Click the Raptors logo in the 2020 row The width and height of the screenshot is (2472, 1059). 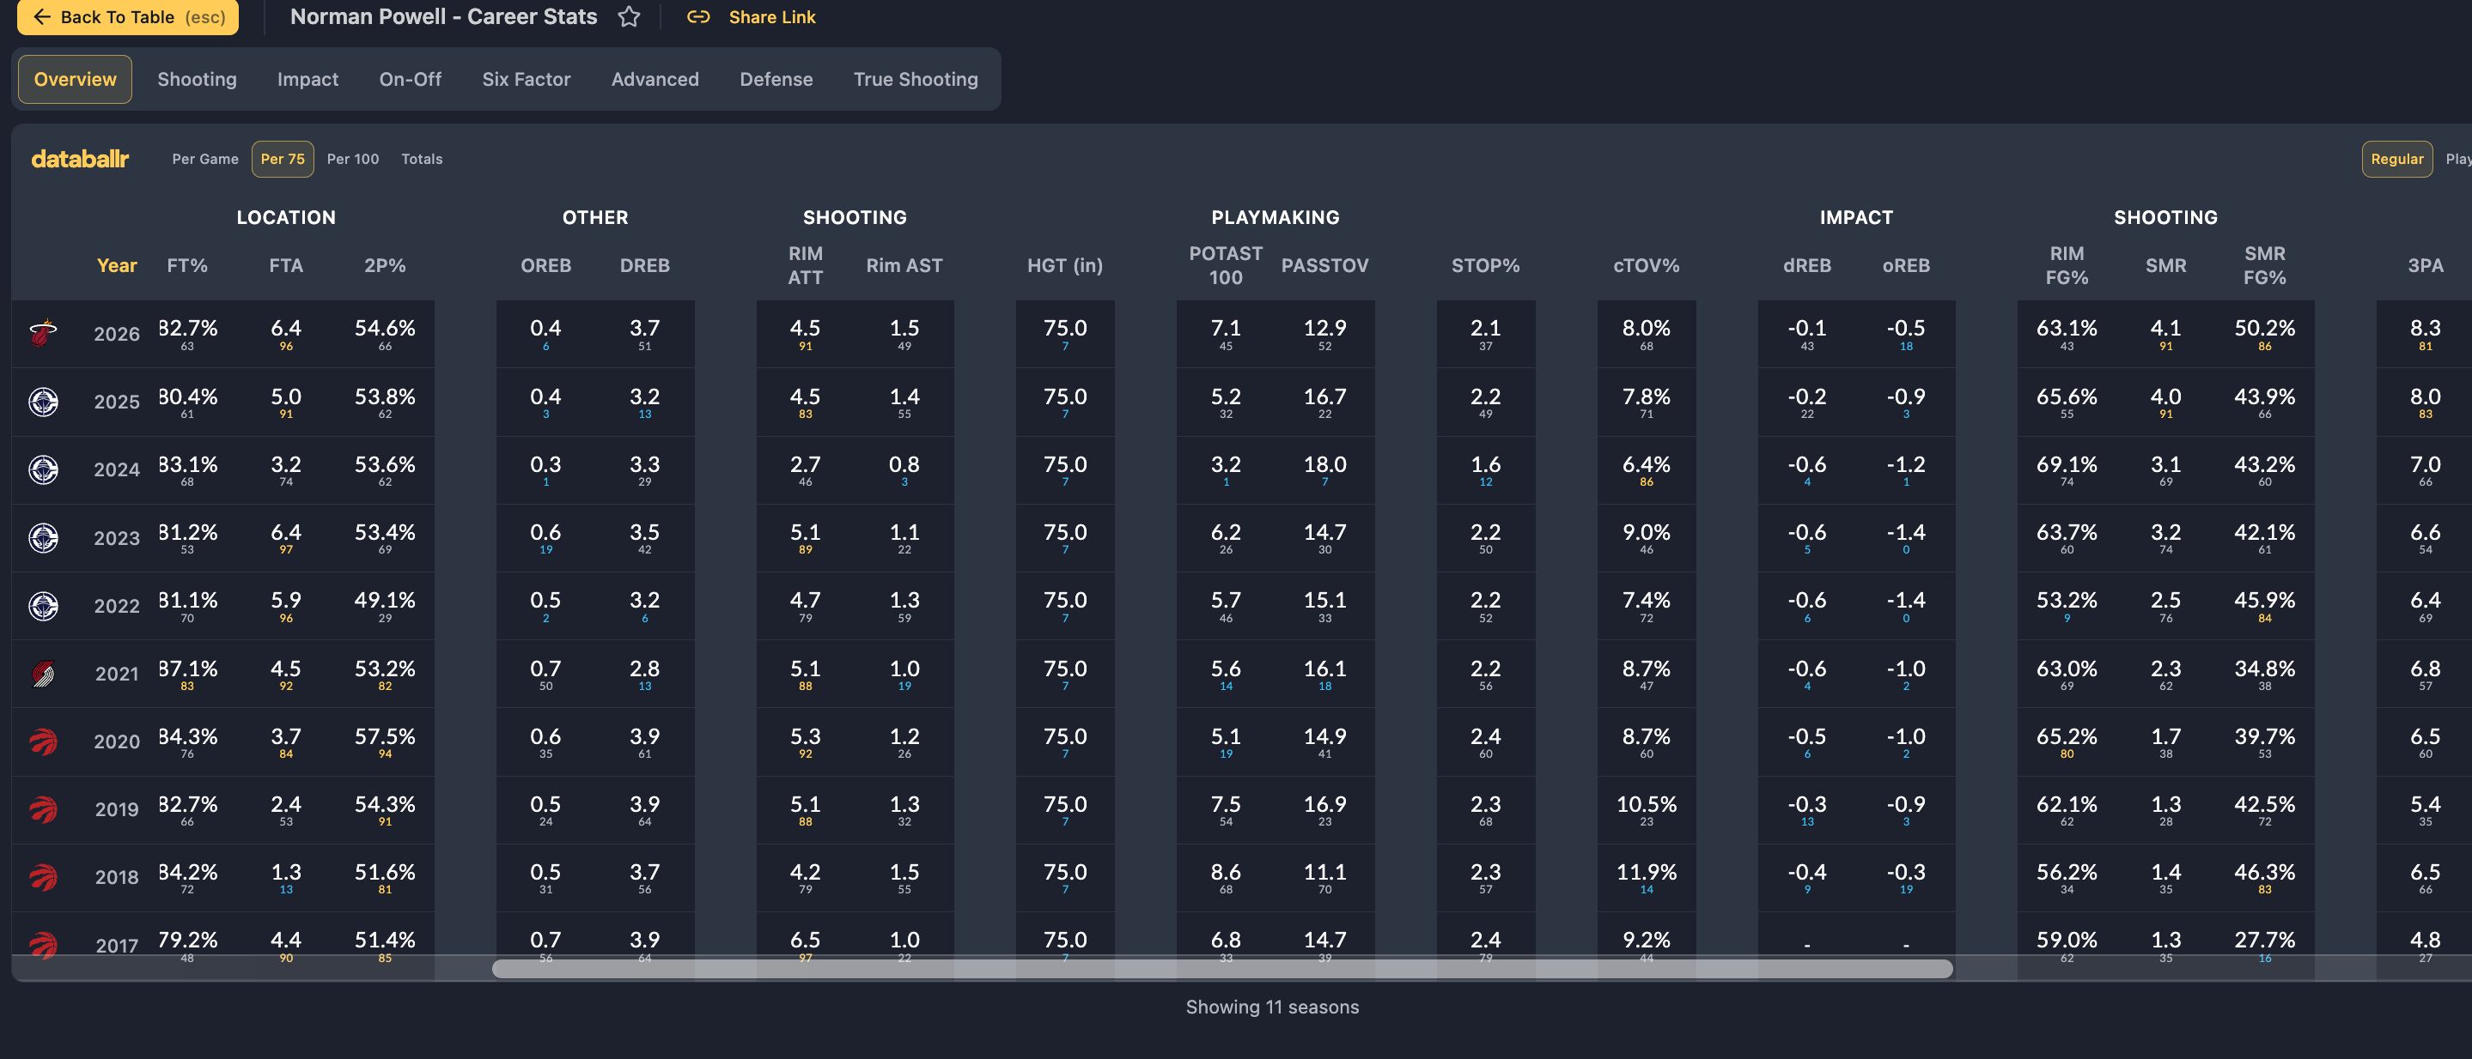point(43,741)
